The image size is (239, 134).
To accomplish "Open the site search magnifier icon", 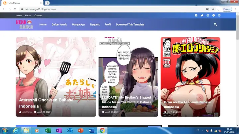I will coord(215,24).
